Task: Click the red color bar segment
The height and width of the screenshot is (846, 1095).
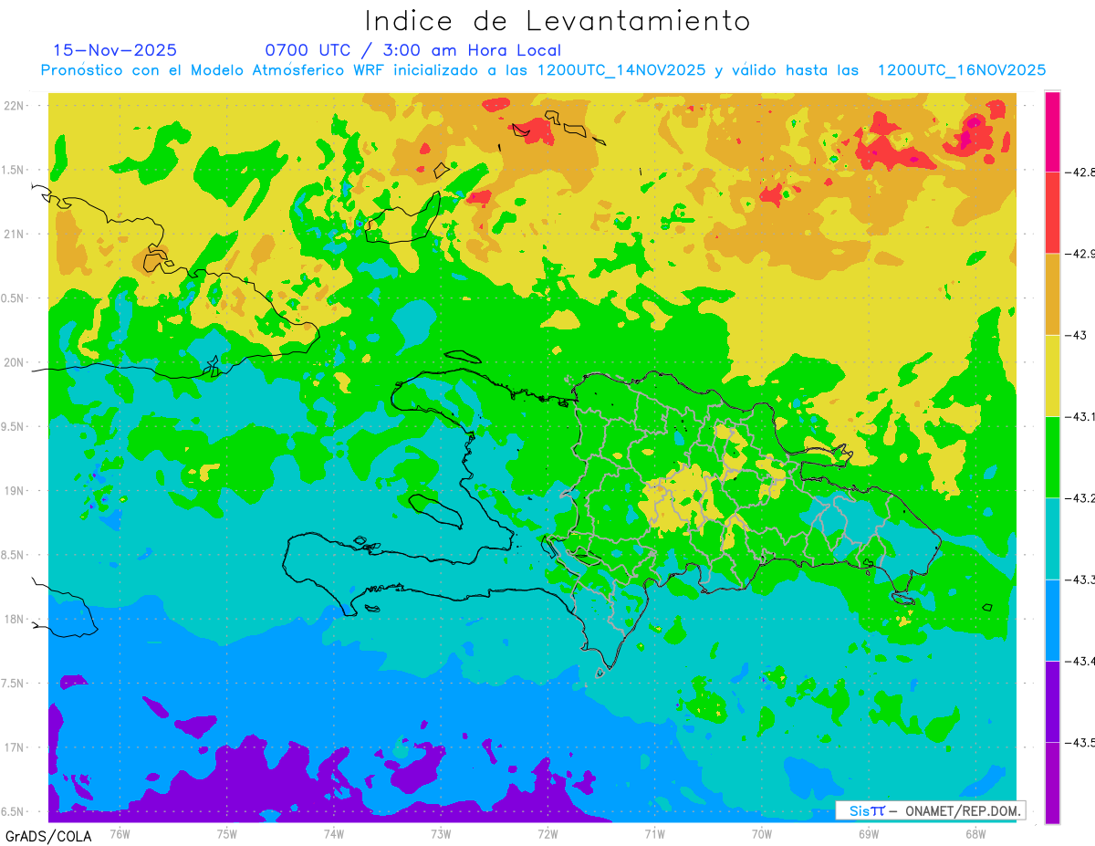Action: pos(1052,213)
